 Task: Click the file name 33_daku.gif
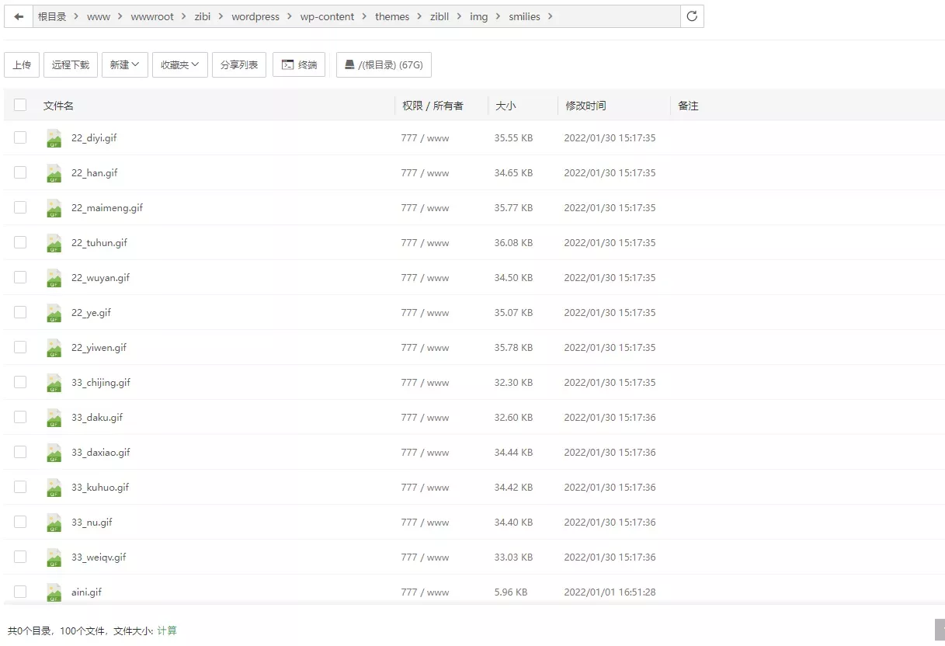[97, 418]
